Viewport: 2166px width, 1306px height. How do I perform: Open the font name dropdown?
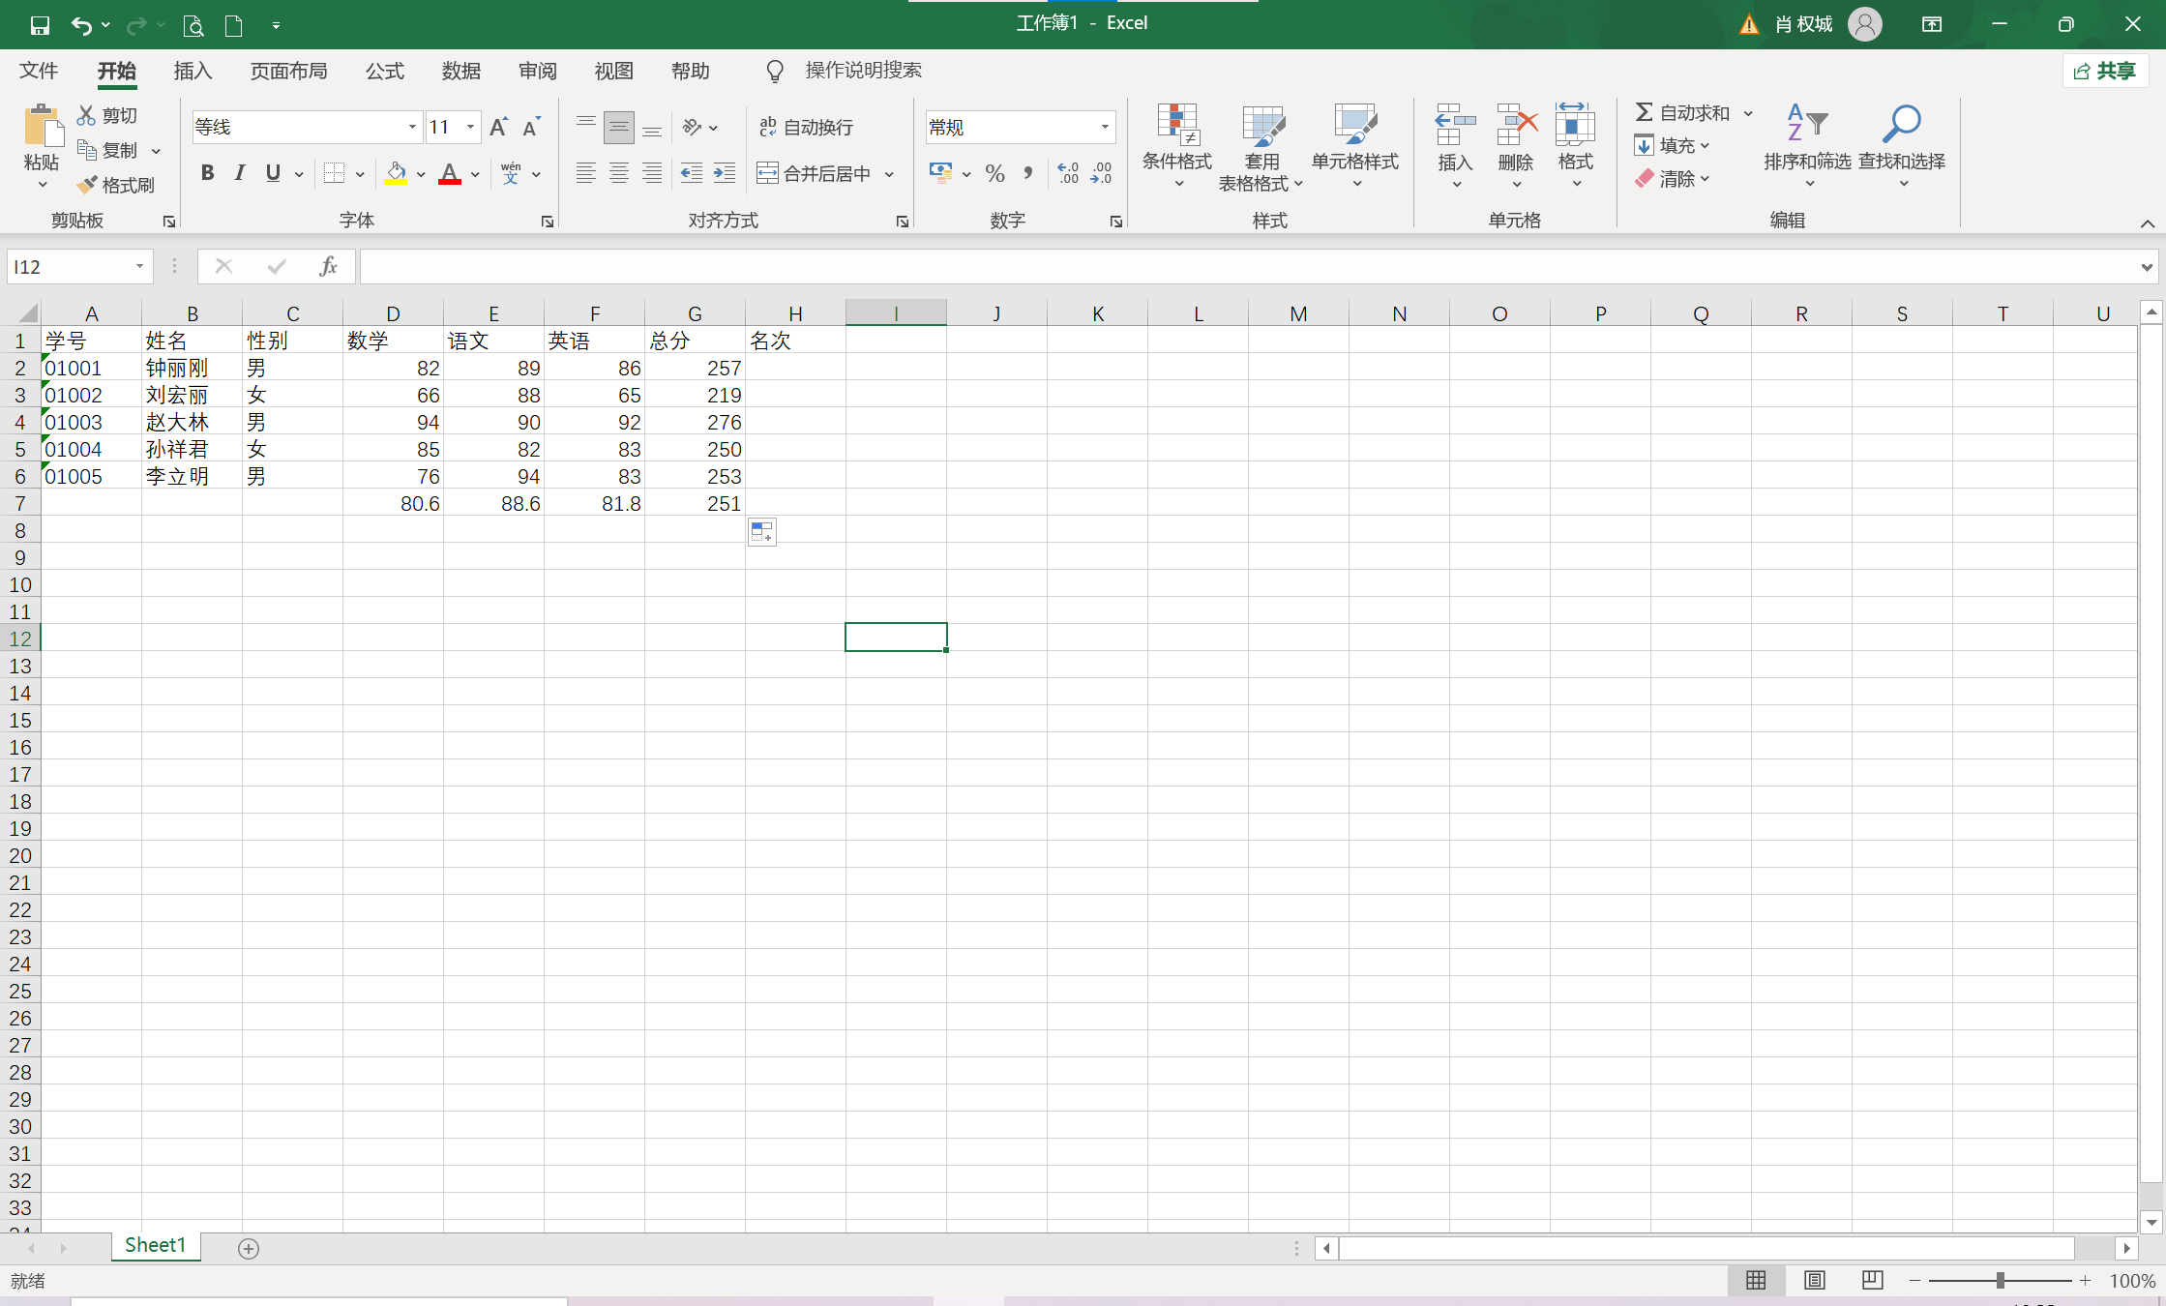click(412, 127)
